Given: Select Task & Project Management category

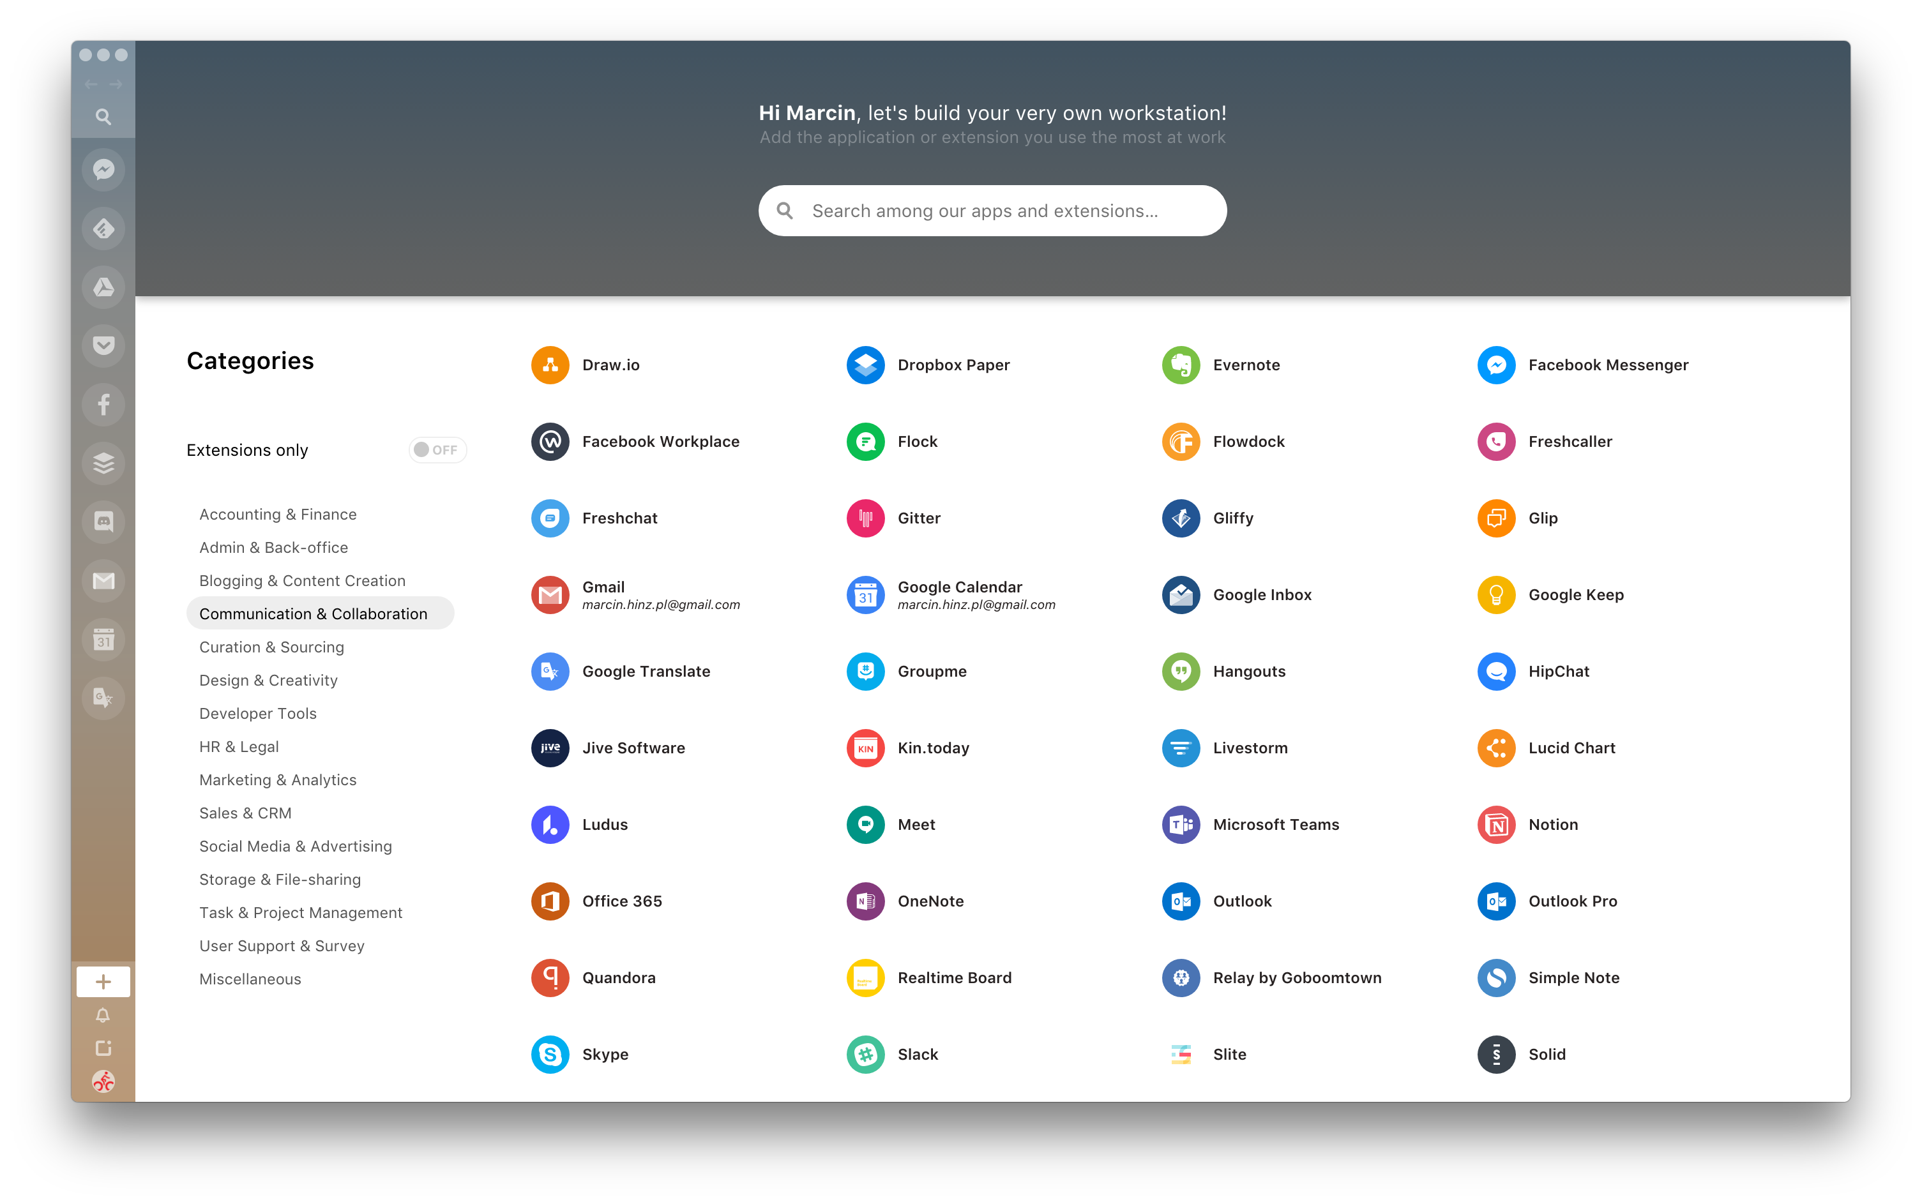Looking at the screenshot, I should click(301, 912).
